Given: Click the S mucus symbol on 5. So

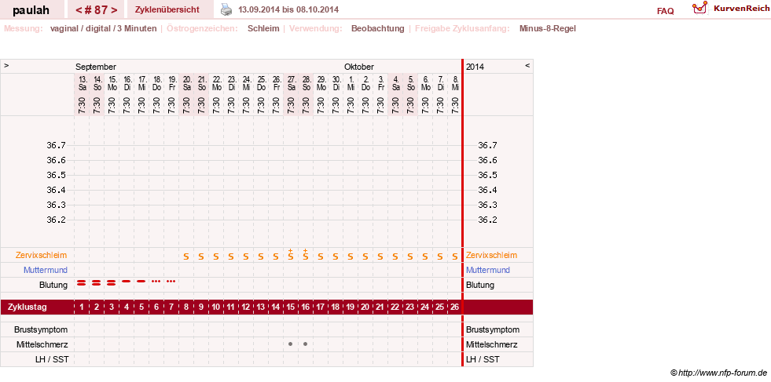Looking at the screenshot, I should (410, 256).
